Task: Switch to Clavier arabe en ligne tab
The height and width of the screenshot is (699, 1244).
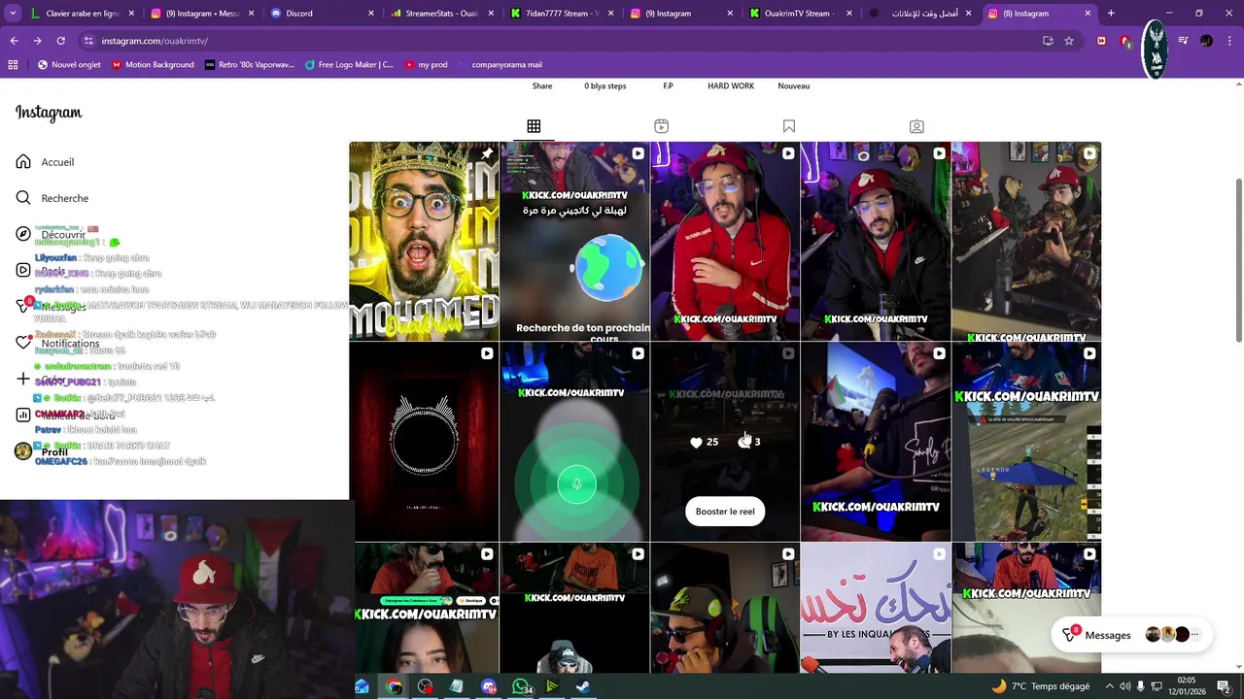Action: pyautogui.click(x=81, y=14)
